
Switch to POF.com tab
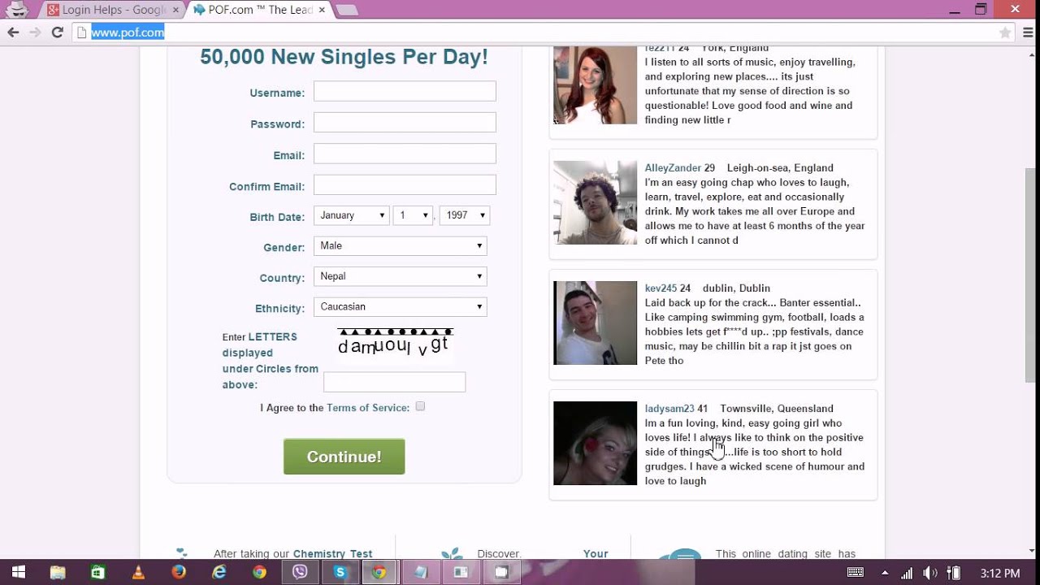pyautogui.click(x=259, y=10)
